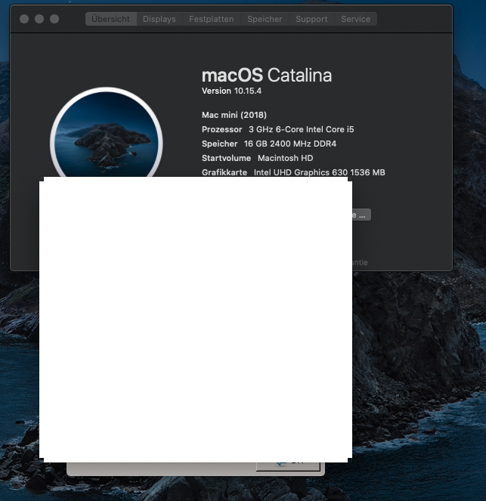
Task: Click the zoom button in the title bar
Action: tap(54, 19)
